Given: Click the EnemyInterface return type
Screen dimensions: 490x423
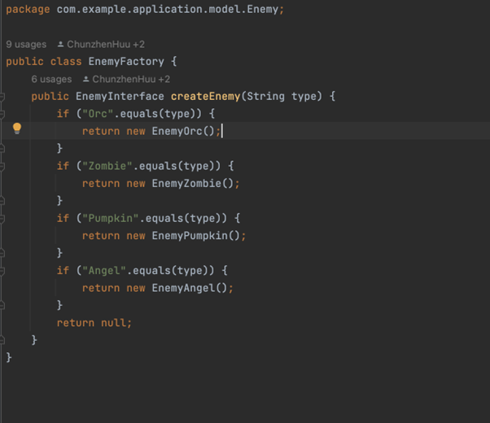Looking at the screenshot, I should [120, 96].
